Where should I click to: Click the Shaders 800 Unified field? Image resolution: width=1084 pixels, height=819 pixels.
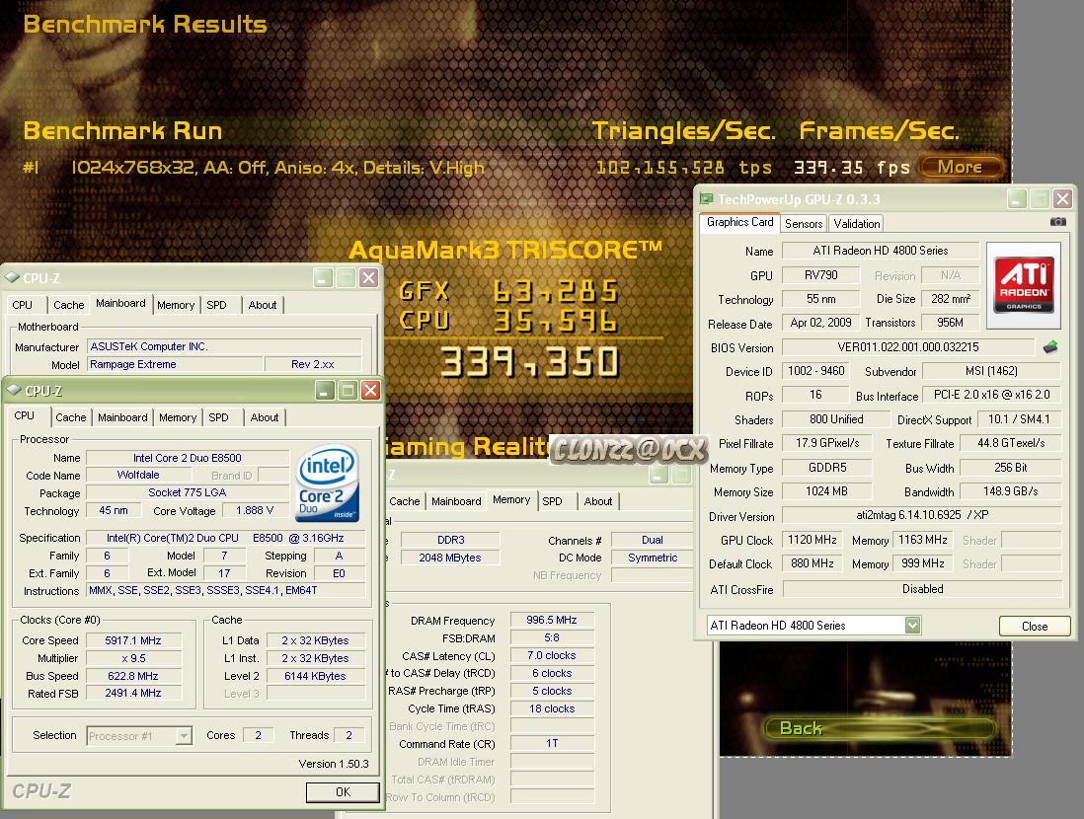click(x=836, y=419)
